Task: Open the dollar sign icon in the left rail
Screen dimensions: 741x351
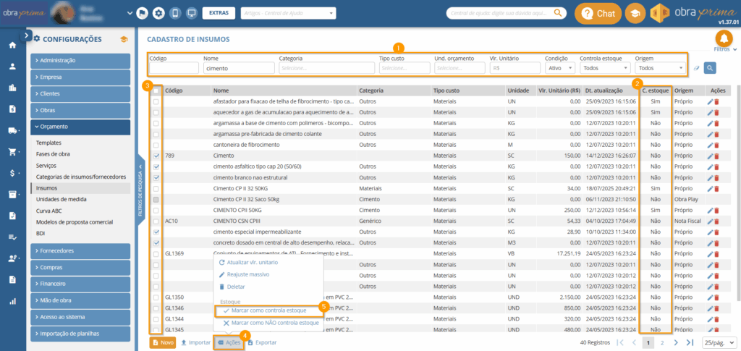Action: 12,173
